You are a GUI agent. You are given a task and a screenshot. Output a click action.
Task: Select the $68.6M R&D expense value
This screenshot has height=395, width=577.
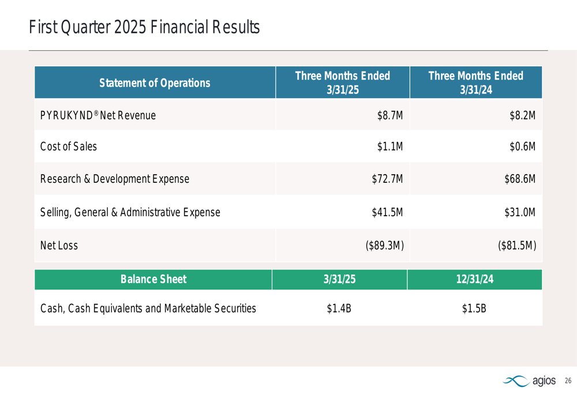520,179
